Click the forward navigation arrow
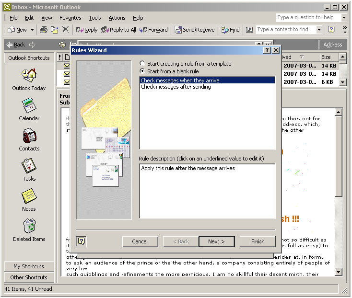The height and width of the screenshot is (298, 352). click(32, 45)
